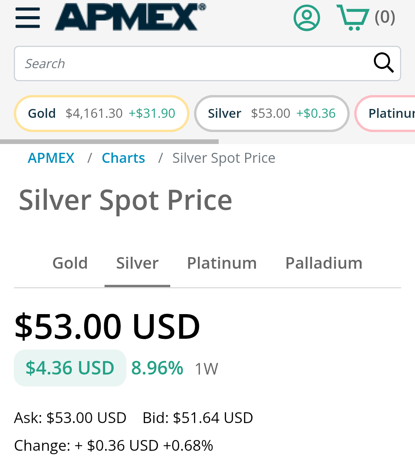Open the shopping cart
This screenshot has width=415, height=460.
pos(352,17)
